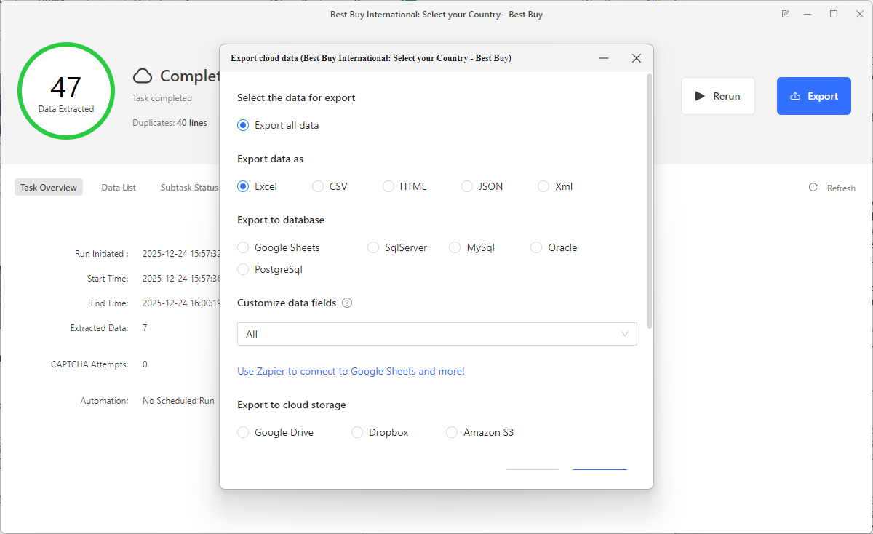Choose PostgreSql as the export database
The image size is (873, 534).
(242, 269)
